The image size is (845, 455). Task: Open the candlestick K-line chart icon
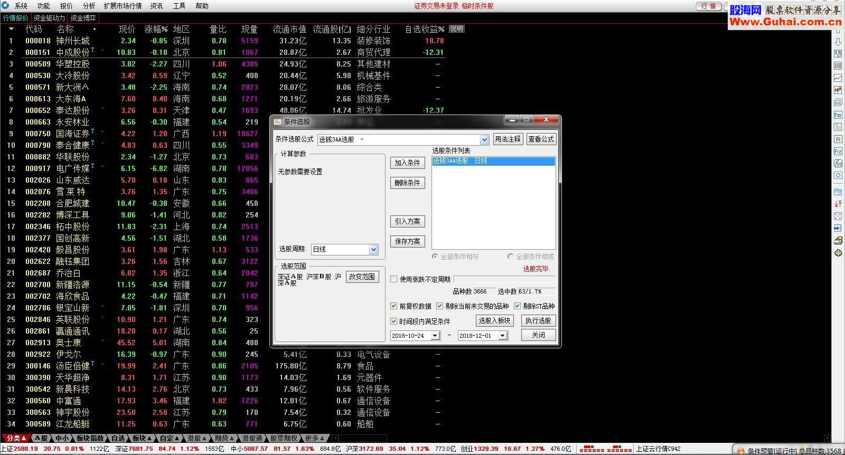pyautogui.click(x=838, y=90)
